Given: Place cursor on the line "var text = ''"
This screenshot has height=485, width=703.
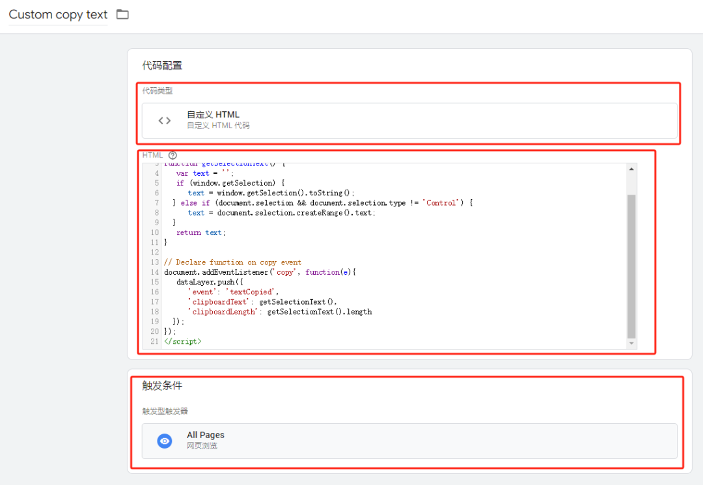Looking at the screenshot, I should click(205, 173).
